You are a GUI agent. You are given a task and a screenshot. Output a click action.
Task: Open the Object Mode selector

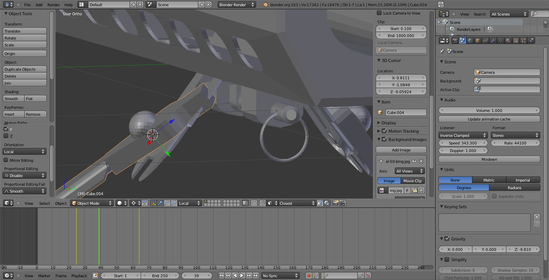pos(92,203)
